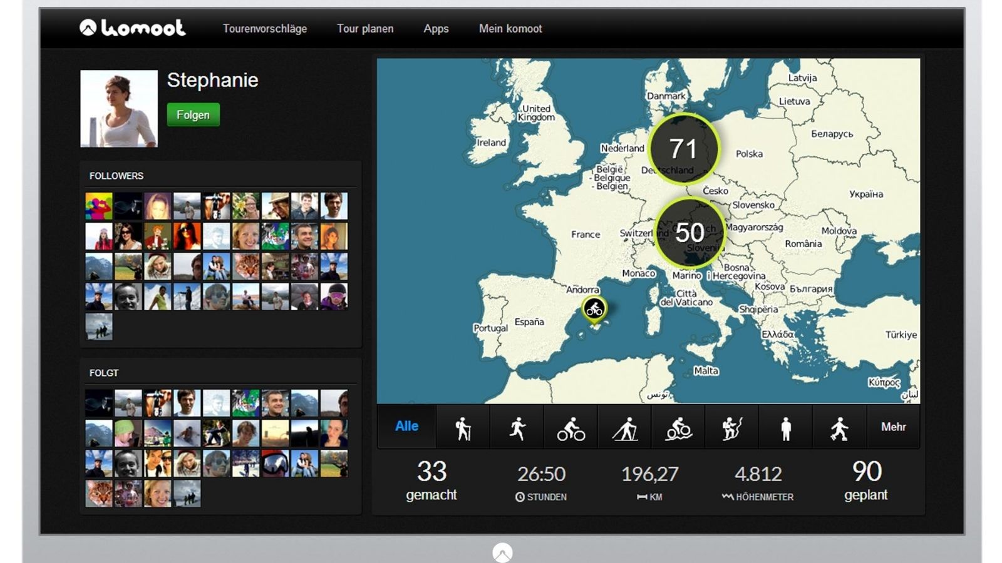Filter tours by road cycling icon
Screen dimensions: 1002x563
coord(571,429)
